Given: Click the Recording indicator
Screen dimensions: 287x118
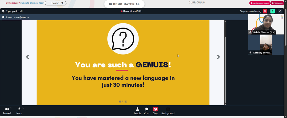Looking at the screenshot, I should [x=131, y=11].
